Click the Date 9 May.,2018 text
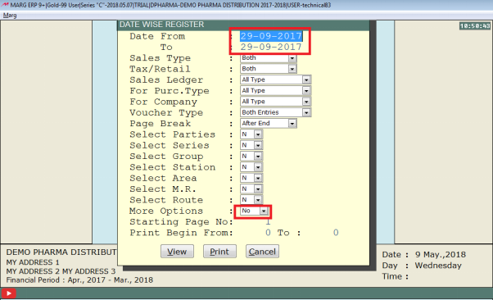Viewport: 493px width, 300px height. click(x=424, y=254)
